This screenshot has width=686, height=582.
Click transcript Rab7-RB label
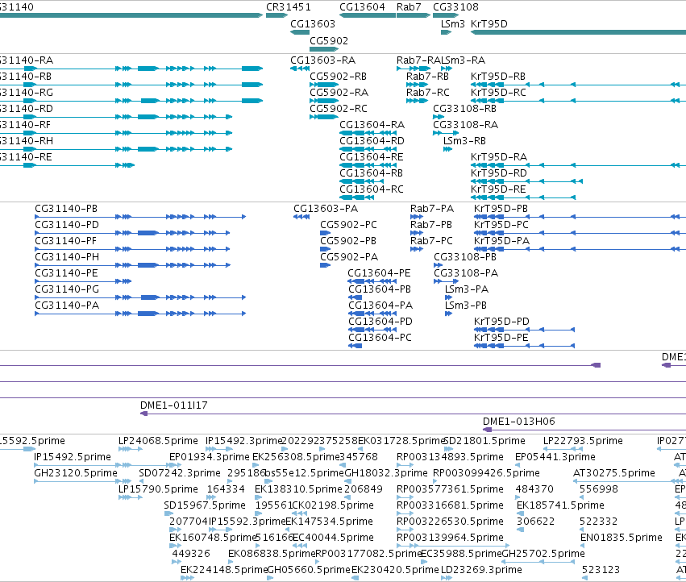point(427,76)
